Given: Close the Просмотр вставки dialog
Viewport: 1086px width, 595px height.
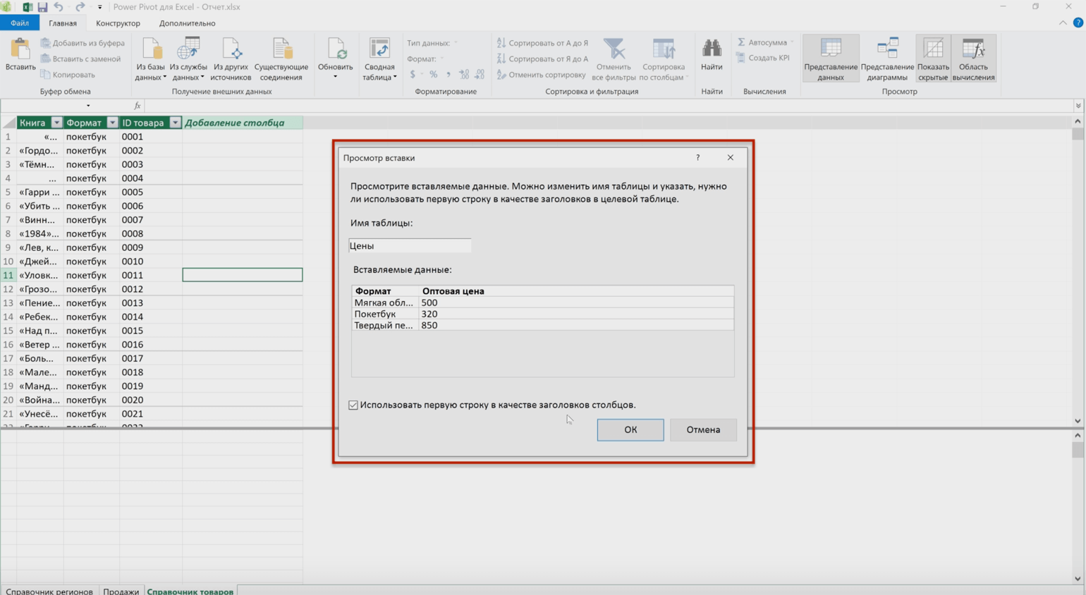Looking at the screenshot, I should [731, 158].
